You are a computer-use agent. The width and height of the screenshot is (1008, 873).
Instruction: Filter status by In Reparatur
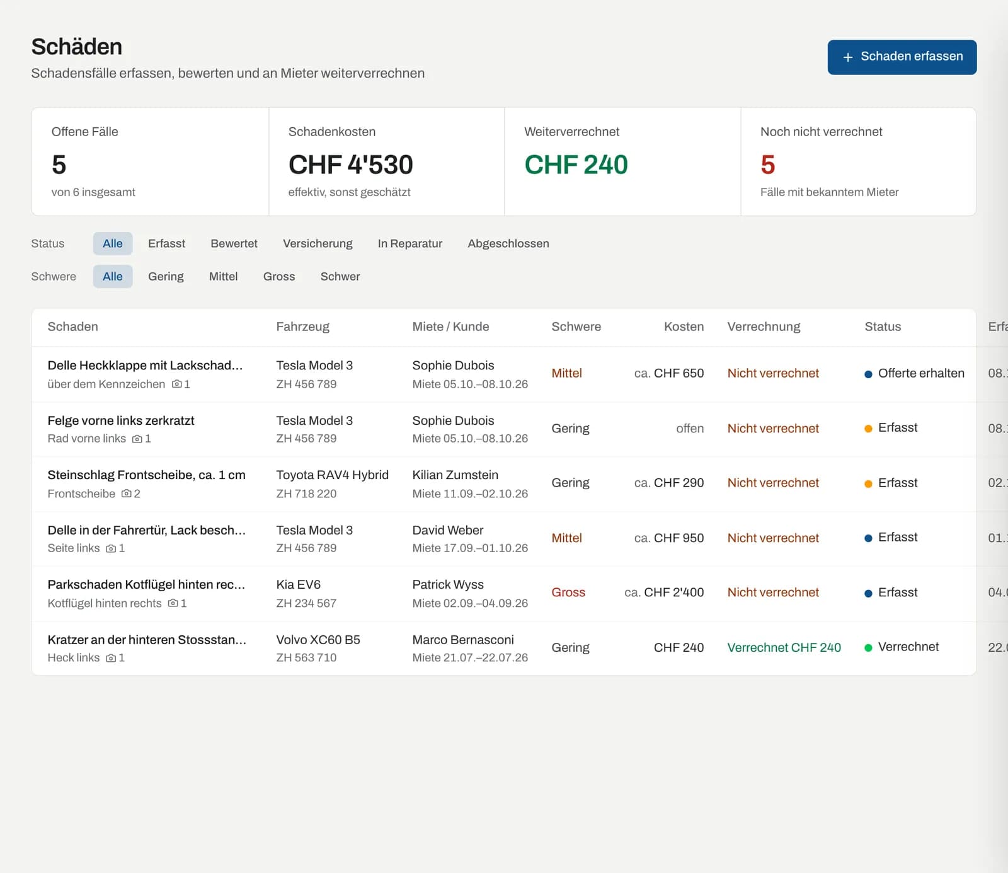click(x=410, y=243)
